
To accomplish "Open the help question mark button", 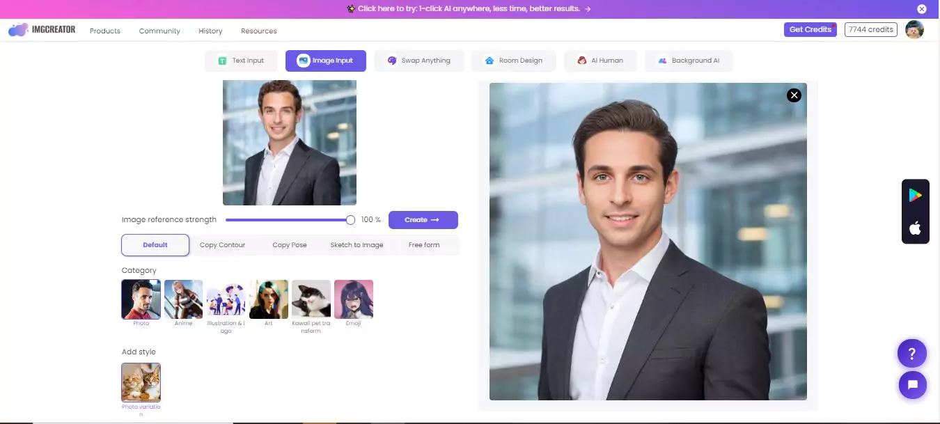I will (912, 353).
